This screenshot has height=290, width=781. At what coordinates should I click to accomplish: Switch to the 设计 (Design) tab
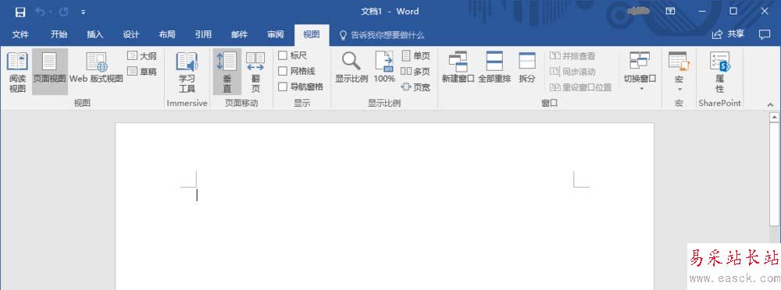pos(131,34)
